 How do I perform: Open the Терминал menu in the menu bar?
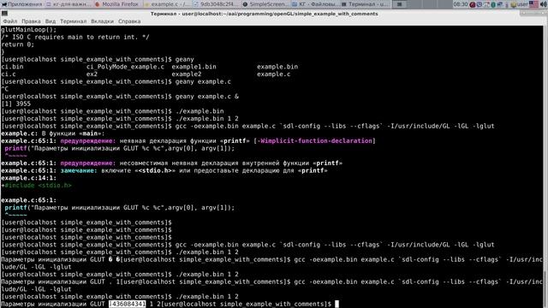click(73, 21)
